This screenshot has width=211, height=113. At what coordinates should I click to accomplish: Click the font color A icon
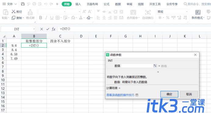(81, 18)
